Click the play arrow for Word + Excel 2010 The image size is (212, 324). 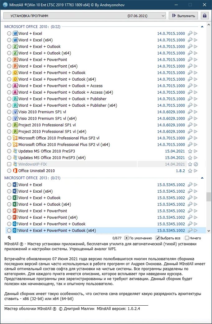pyautogui.click(x=196, y=33)
